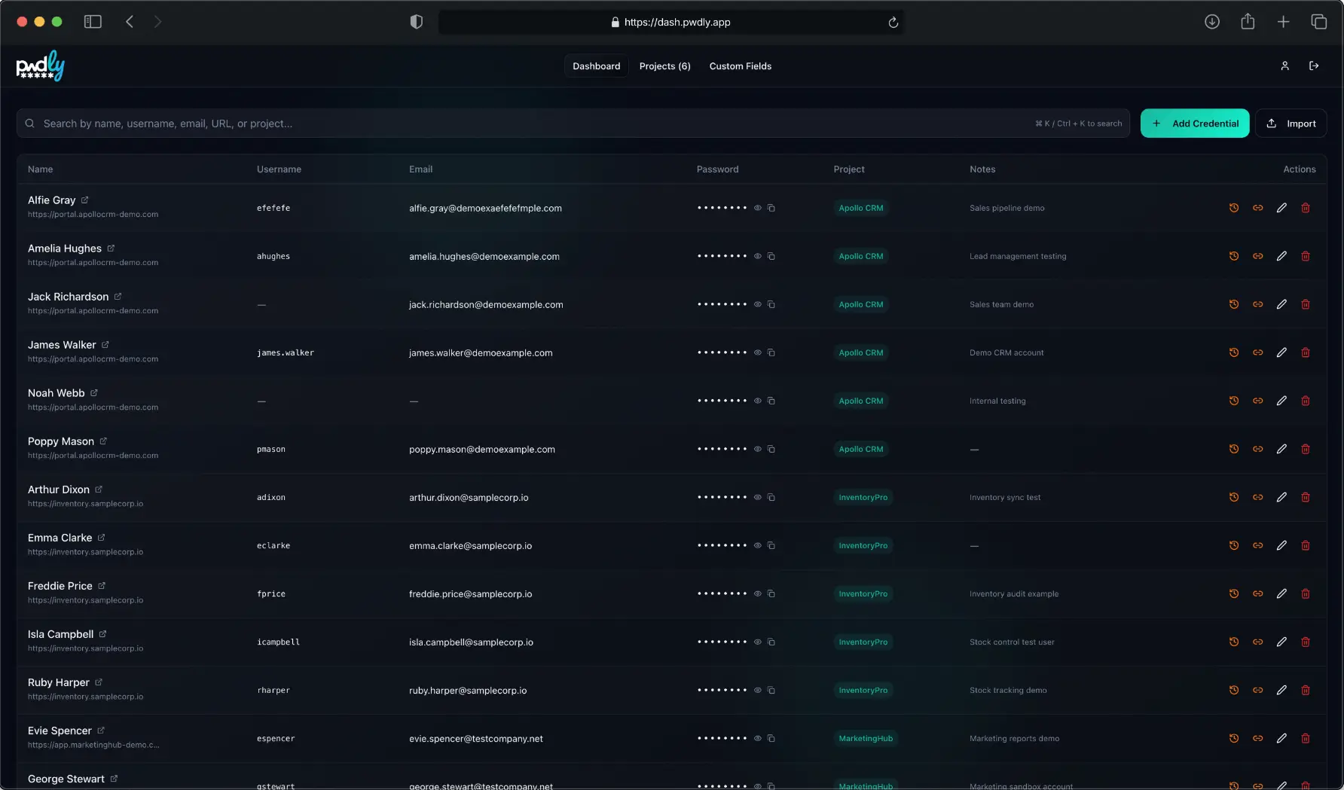Reveal James Walker's password
The image size is (1344, 790).
click(758, 352)
